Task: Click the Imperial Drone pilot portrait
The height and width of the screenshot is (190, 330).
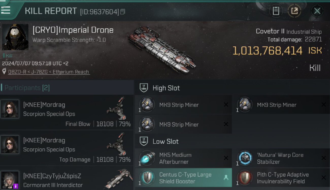Action: click(15, 37)
